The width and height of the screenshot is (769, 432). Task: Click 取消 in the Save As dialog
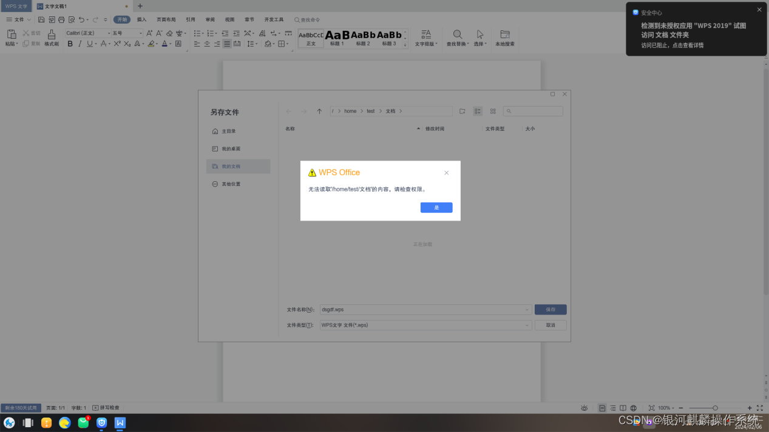pyautogui.click(x=550, y=325)
